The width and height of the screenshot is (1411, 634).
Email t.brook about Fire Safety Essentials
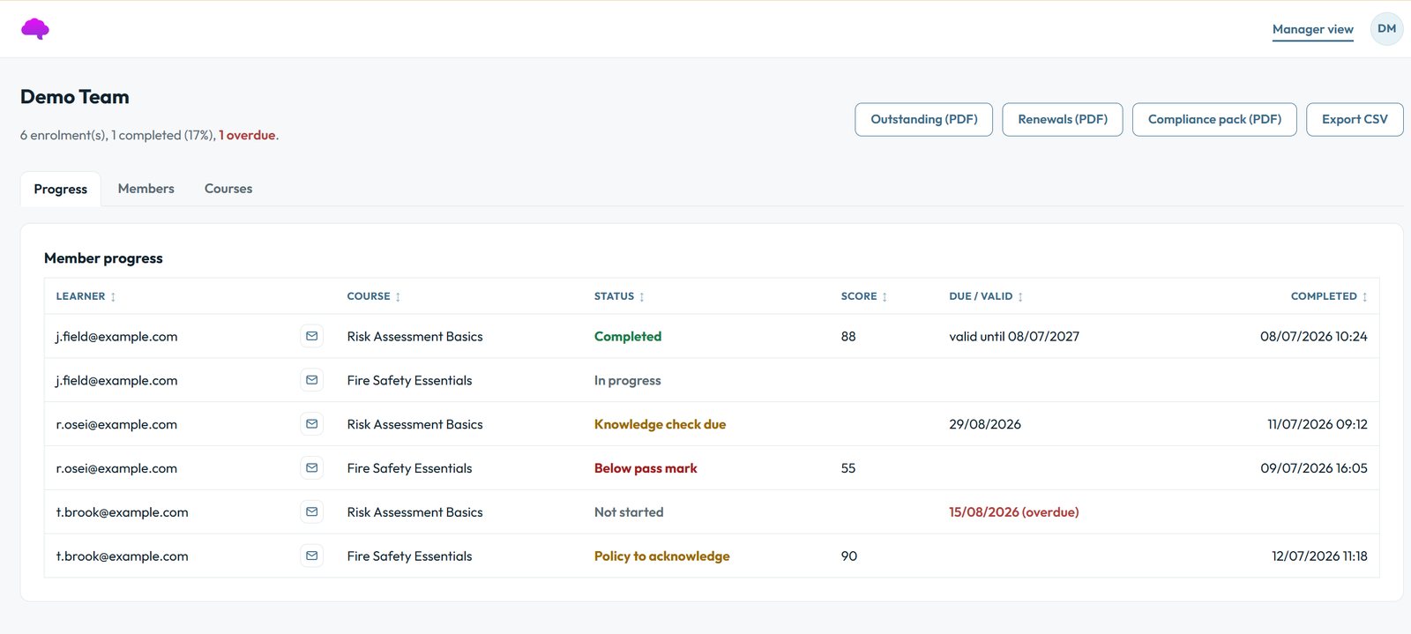click(x=311, y=556)
